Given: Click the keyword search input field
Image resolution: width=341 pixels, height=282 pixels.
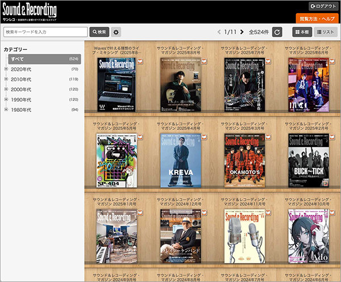Looking at the screenshot, I should (45, 32).
